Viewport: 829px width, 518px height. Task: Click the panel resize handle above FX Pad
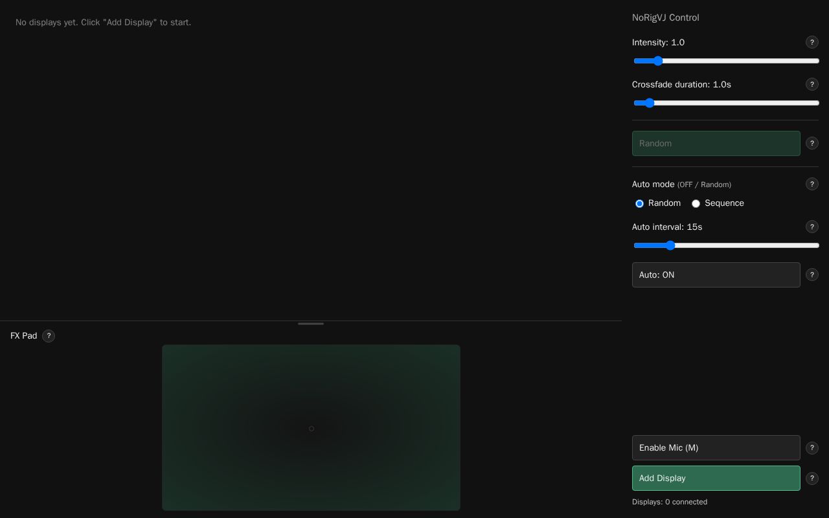tap(311, 324)
